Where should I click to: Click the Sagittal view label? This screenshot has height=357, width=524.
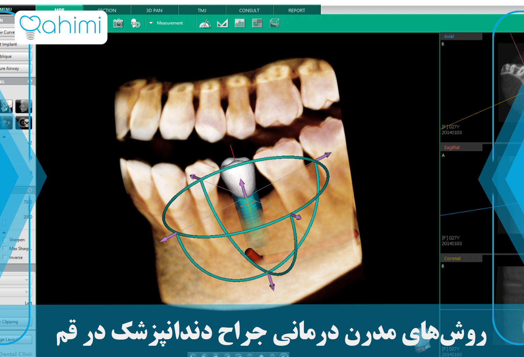[452, 147]
